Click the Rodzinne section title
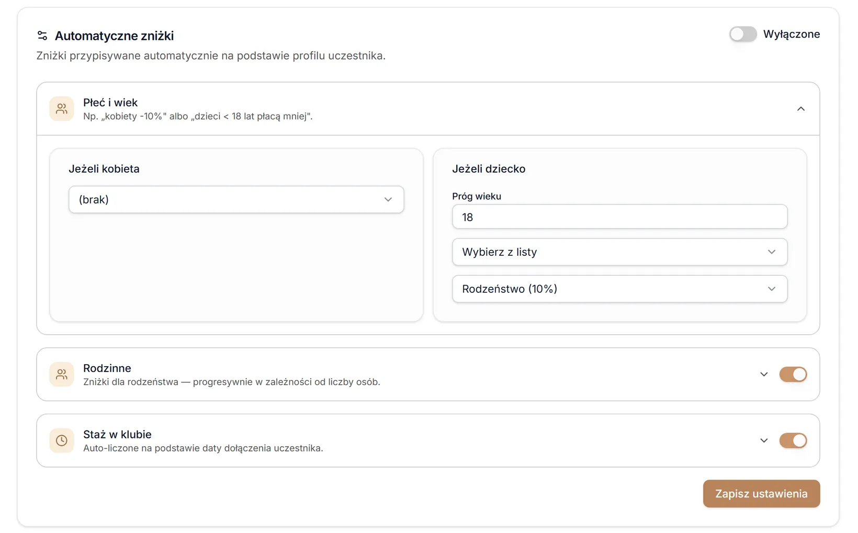The image size is (858, 533). point(107,368)
